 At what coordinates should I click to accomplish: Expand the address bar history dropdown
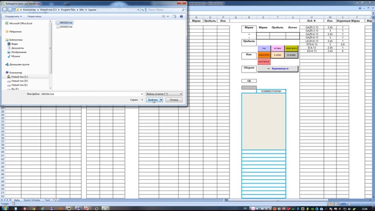pos(138,10)
